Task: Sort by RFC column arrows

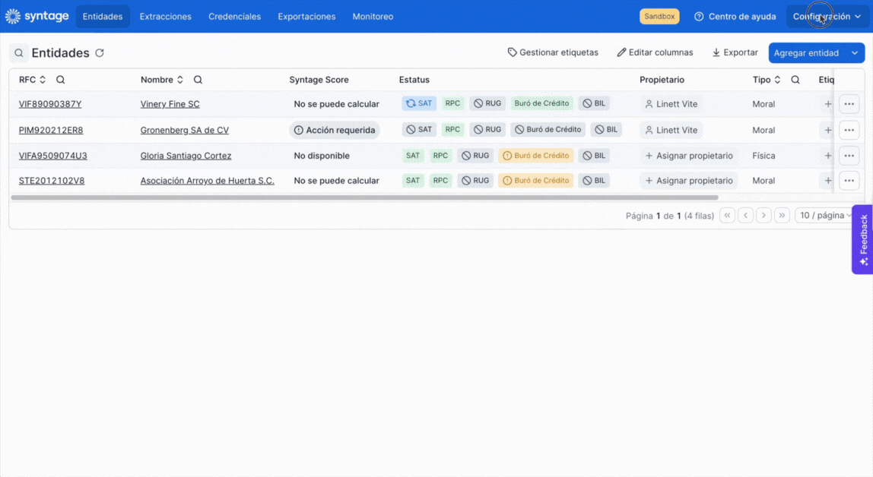Action: [43, 80]
